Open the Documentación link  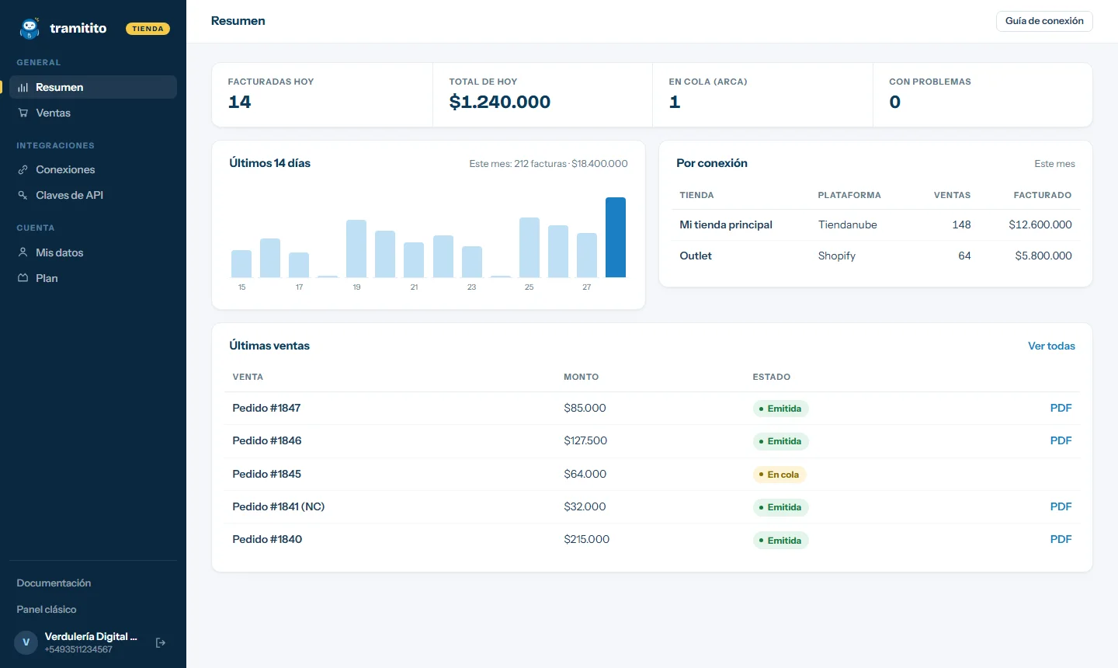(x=54, y=583)
